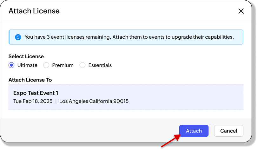This screenshot has height=150, width=257.
Task: Click the Ultimate option label text
Action: click(27, 65)
